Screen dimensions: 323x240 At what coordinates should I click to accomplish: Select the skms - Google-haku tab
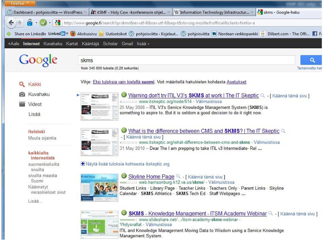[288, 12]
